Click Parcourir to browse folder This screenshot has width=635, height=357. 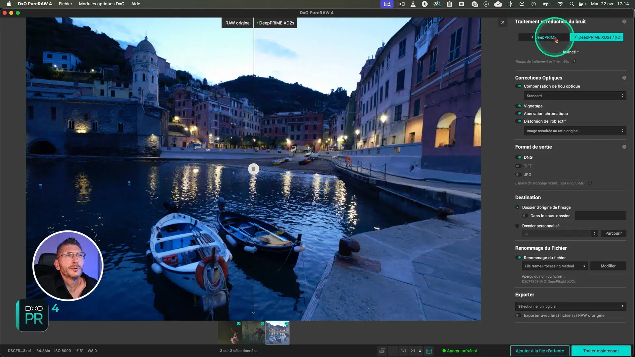tap(614, 233)
